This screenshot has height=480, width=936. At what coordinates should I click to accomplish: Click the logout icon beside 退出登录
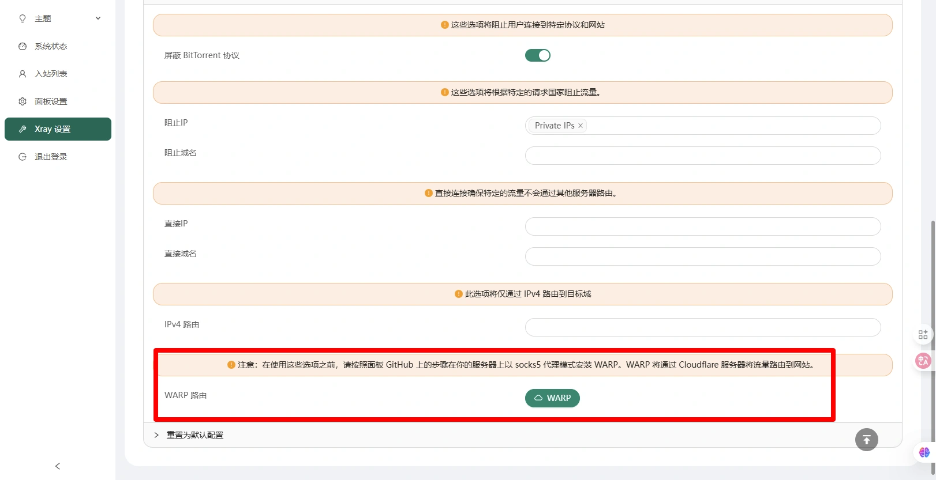(23, 157)
